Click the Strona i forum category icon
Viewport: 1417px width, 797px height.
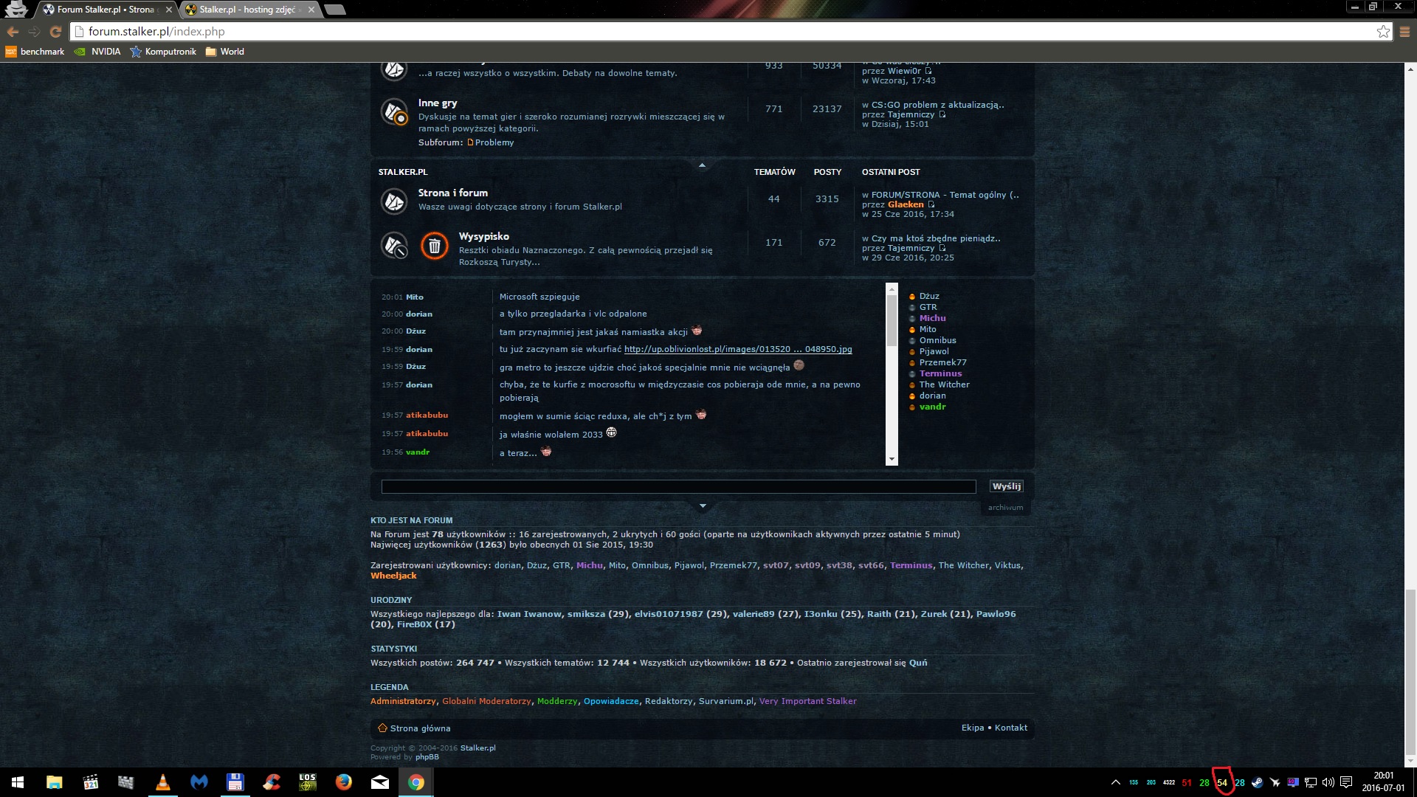pos(394,201)
